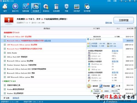Open the 设置 menu in the title bar

tap(115, 1)
